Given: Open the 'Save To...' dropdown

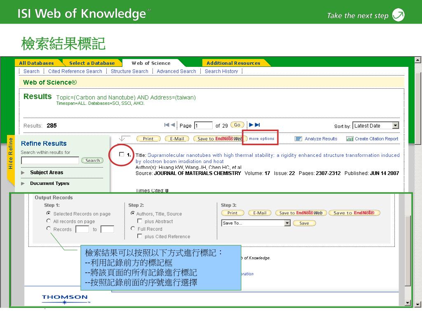Looking at the screenshot, I should 256,223.
